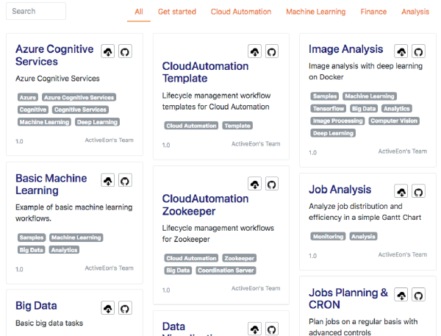This screenshot has height=336, width=441.
Task: Click cloud upload icon on CloudAutomation Zookeeper
Action: (x=254, y=184)
